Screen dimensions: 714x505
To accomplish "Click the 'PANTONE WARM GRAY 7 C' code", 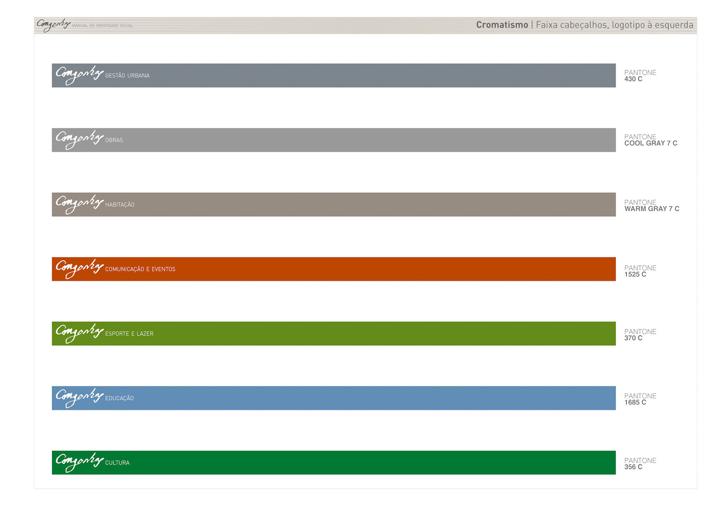I will pos(652,205).
